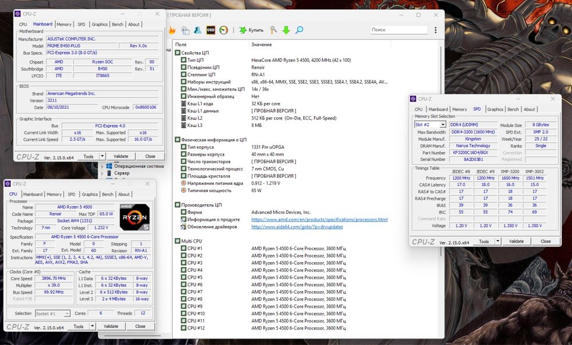Open CPU tab in top-left CPU-Z window
This screenshot has height=345, width=572.
click(23, 25)
